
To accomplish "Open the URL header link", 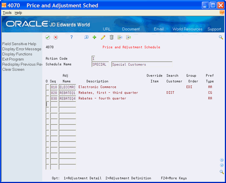I will 107,29.
